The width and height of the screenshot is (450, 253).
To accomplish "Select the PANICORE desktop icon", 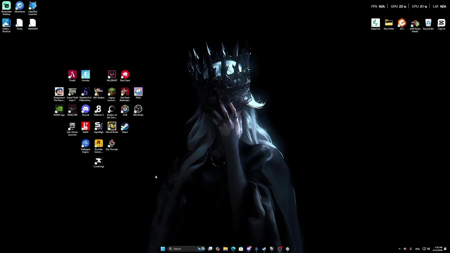I will tap(72, 111).
